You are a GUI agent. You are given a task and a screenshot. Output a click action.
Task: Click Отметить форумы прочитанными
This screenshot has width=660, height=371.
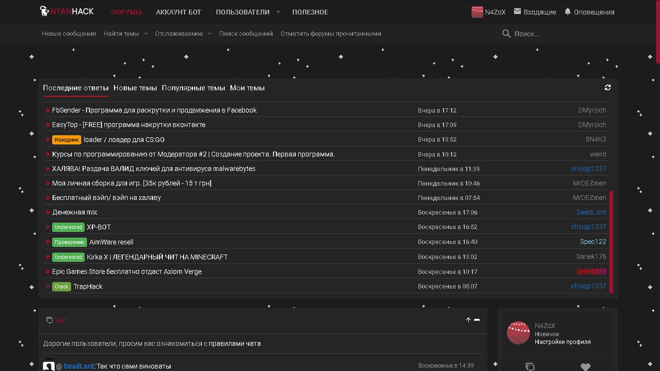(x=331, y=33)
